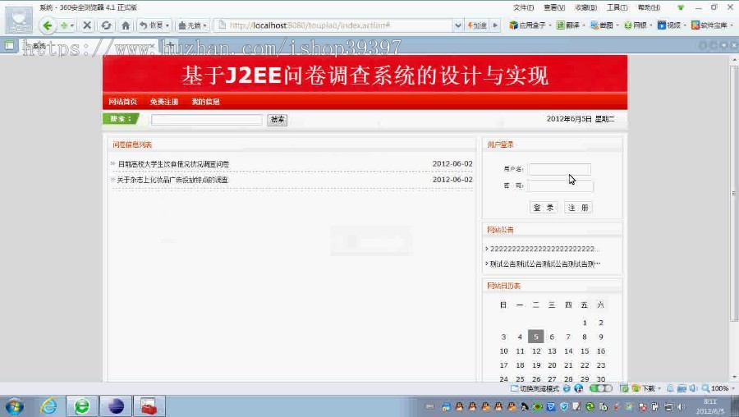Image resolution: width=739 pixels, height=417 pixels.
Task: Click the 密码 password field
Action: pos(560,186)
